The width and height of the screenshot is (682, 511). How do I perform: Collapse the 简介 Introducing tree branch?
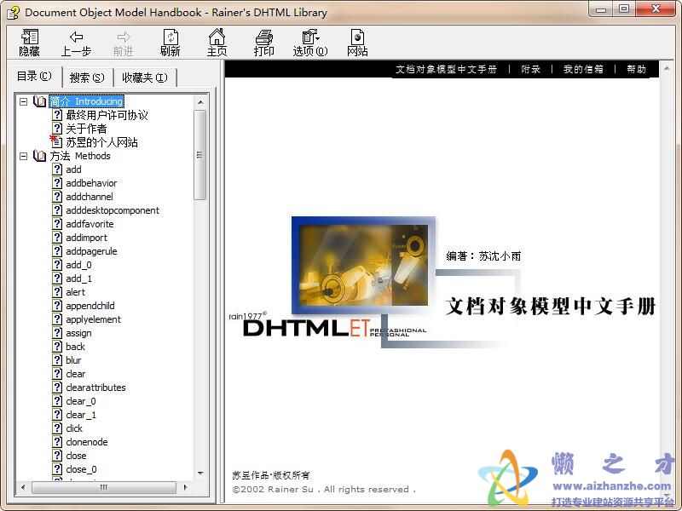click(25, 101)
